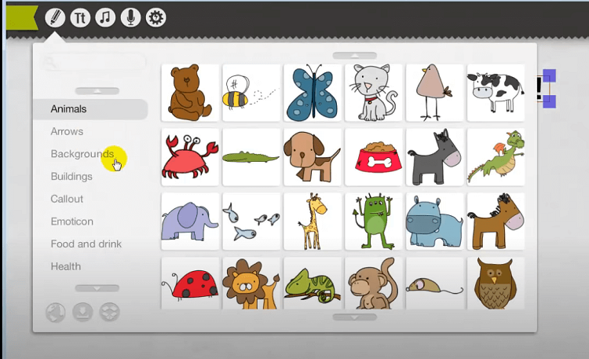Pick the red crab drawing

tap(190, 157)
